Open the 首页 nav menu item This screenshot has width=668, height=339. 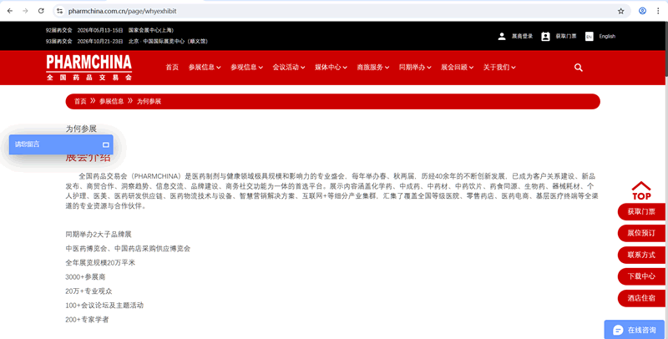(x=172, y=68)
